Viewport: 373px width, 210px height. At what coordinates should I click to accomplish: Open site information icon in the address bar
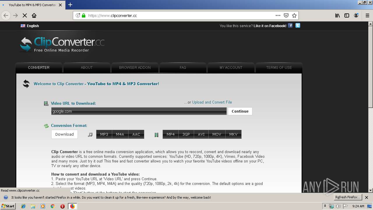coord(78,15)
